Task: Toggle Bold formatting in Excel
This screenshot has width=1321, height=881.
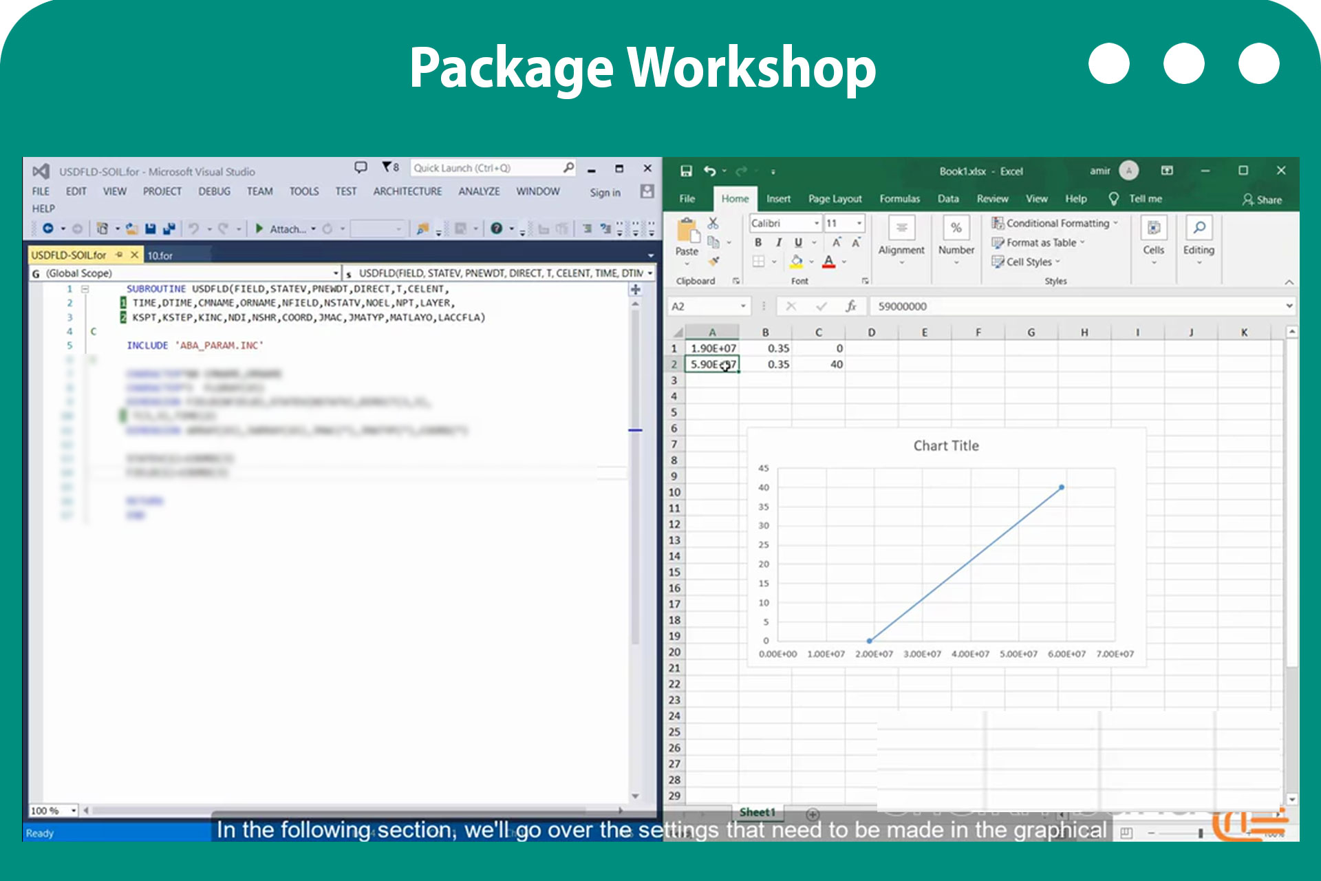Action: tap(758, 242)
